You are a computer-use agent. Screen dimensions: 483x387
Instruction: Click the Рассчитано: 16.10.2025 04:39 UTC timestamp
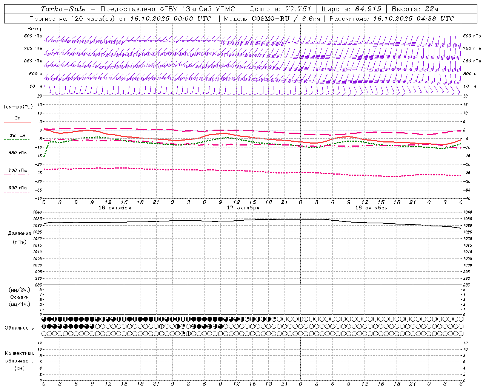(392, 19)
